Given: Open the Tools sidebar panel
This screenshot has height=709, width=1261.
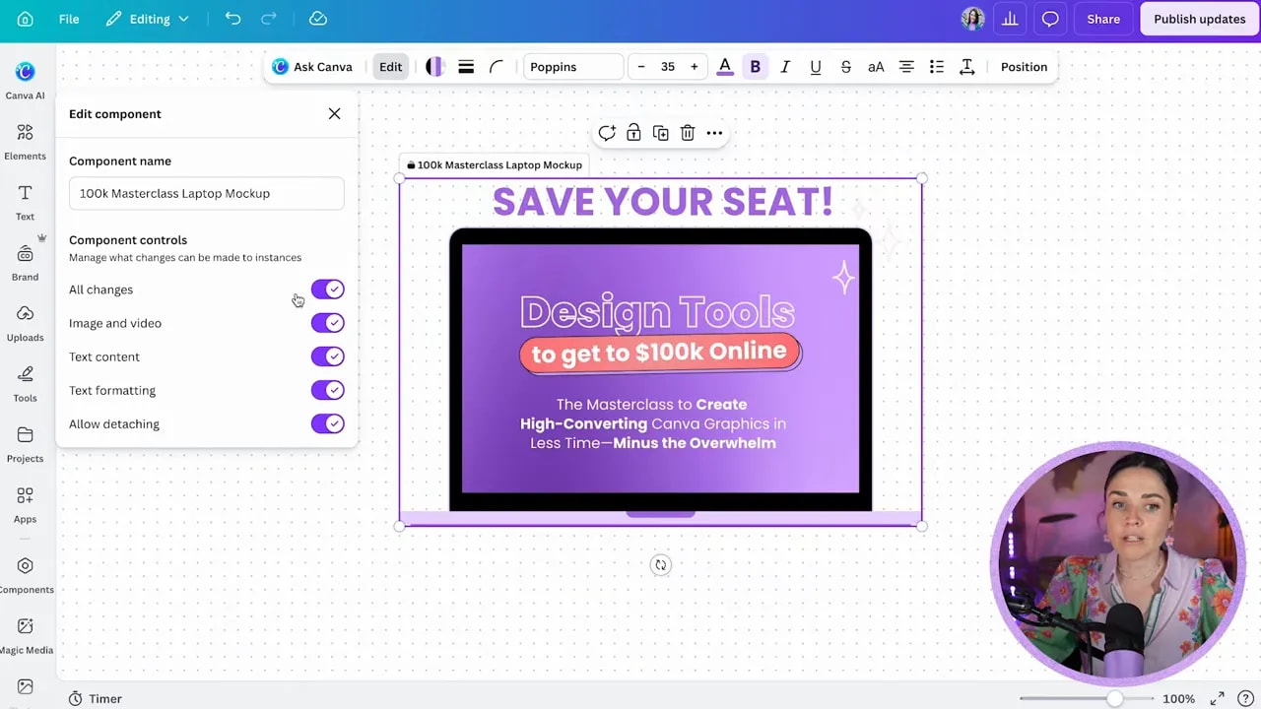Looking at the screenshot, I should 25,383.
